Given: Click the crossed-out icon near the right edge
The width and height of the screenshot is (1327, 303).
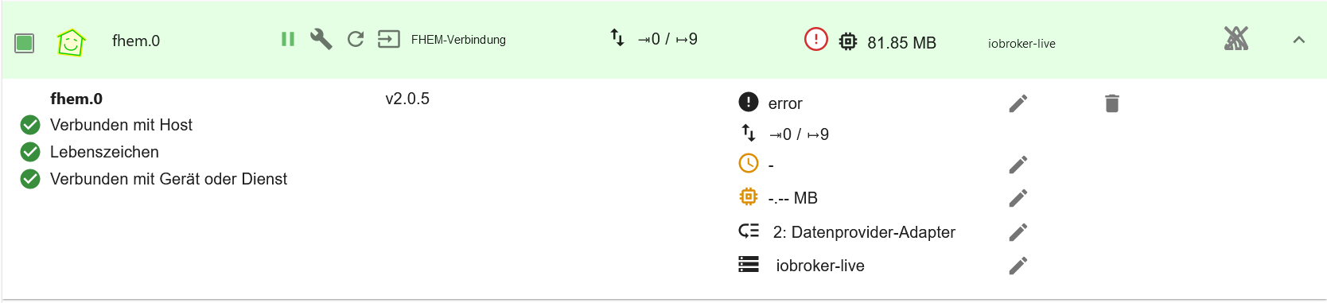Looking at the screenshot, I should (1236, 38).
